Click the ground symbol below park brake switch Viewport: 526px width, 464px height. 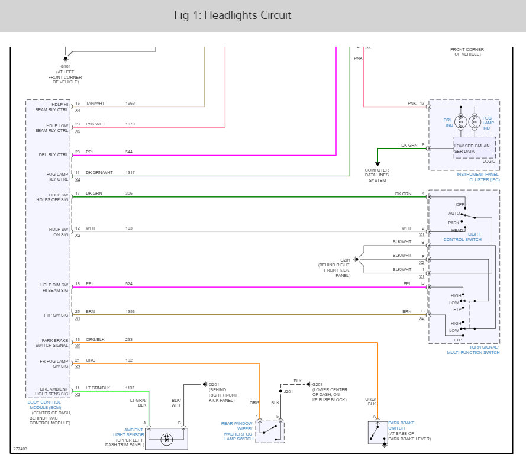coord(385,446)
